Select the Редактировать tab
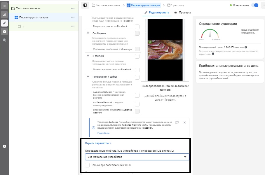The image size is (265, 175). [157, 13]
